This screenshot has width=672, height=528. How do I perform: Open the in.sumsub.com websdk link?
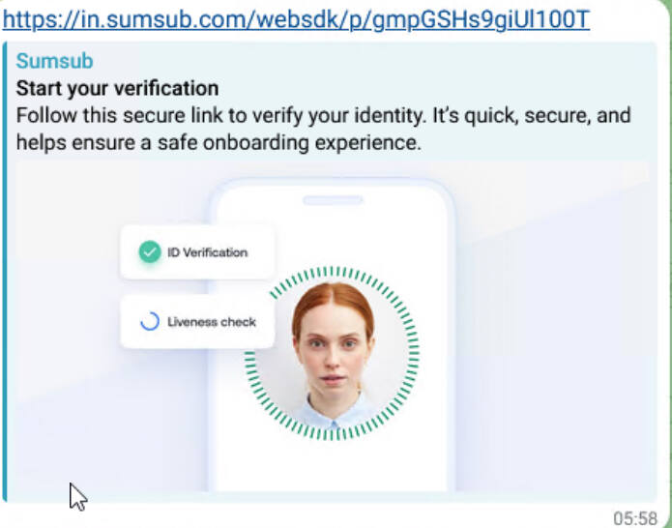coord(296,19)
